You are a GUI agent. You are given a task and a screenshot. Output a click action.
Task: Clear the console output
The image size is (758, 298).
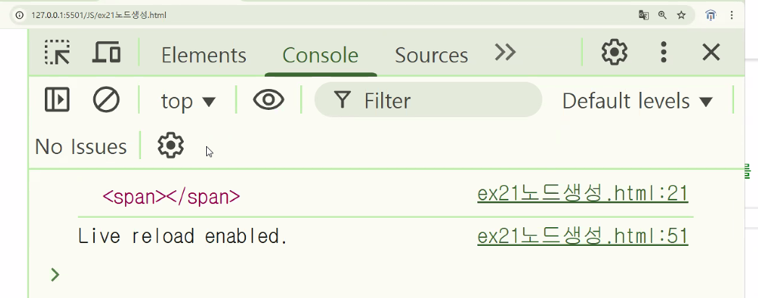[106, 100]
